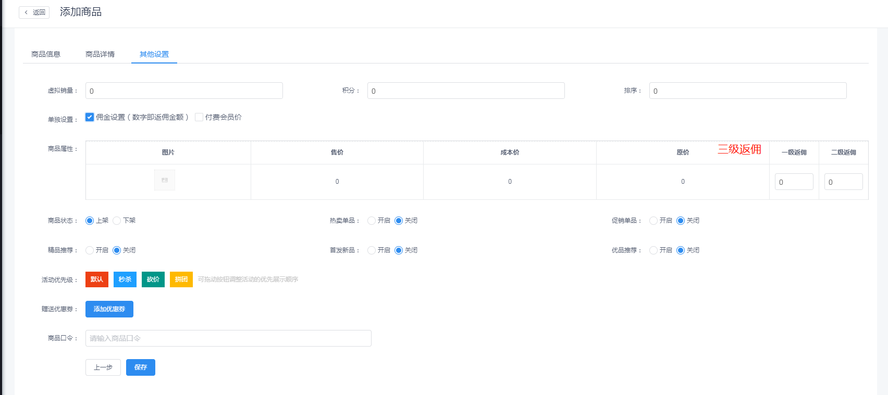
Task: Click the product image placeholder icon
Action: (165, 180)
